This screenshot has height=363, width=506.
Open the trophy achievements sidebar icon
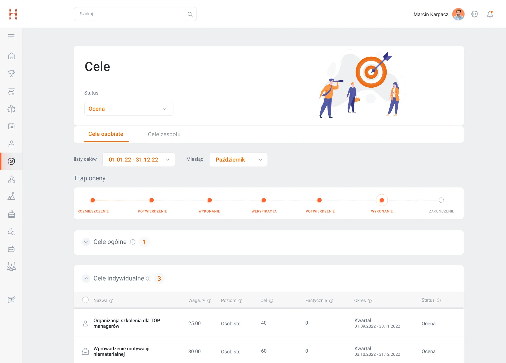pyautogui.click(x=11, y=74)
